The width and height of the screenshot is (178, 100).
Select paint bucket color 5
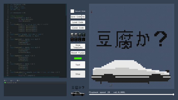click(76, 39)
